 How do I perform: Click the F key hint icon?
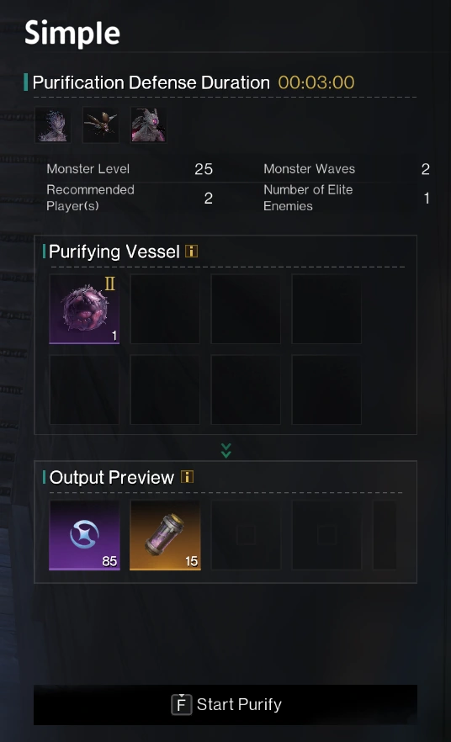click(181, 705)
